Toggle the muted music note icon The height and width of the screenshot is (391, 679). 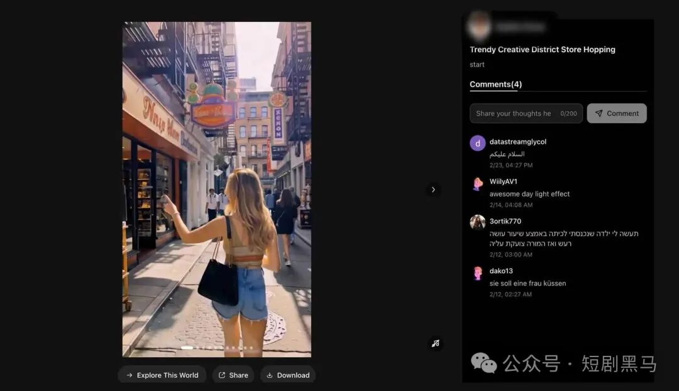[435, 343]
